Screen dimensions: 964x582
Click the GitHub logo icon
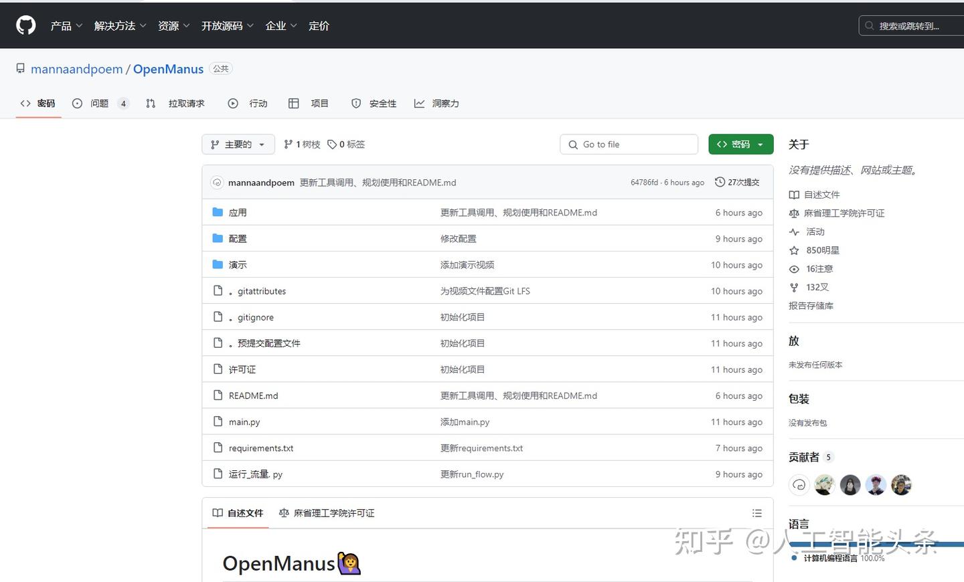[x=25, y=25]
